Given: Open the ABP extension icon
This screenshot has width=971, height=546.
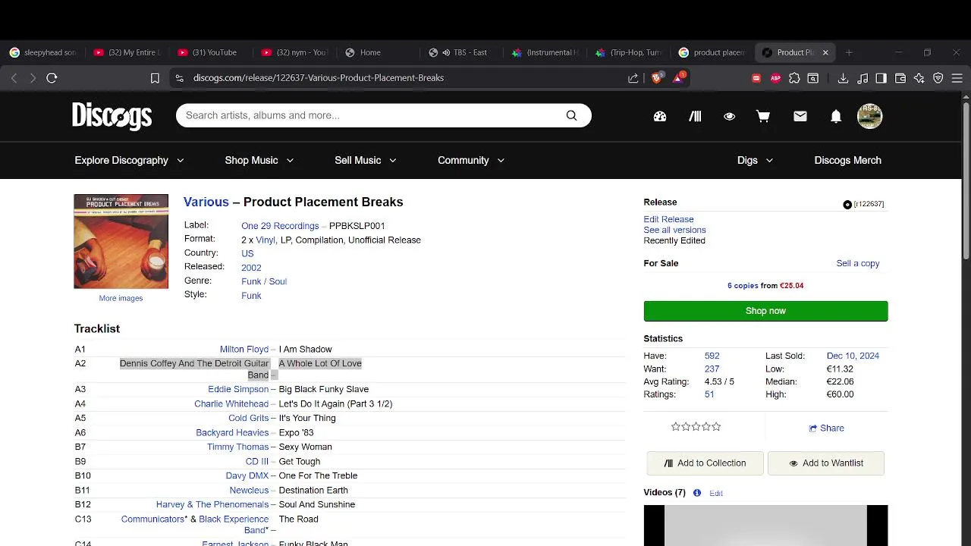Looking at the screenshot, I should [x=775, y=77].
